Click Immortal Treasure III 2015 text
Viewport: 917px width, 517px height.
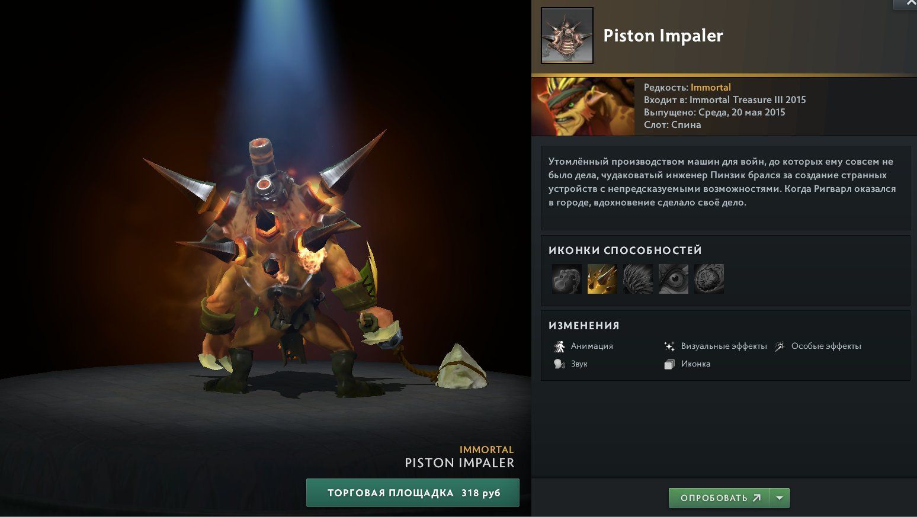(x=748, y=99)
